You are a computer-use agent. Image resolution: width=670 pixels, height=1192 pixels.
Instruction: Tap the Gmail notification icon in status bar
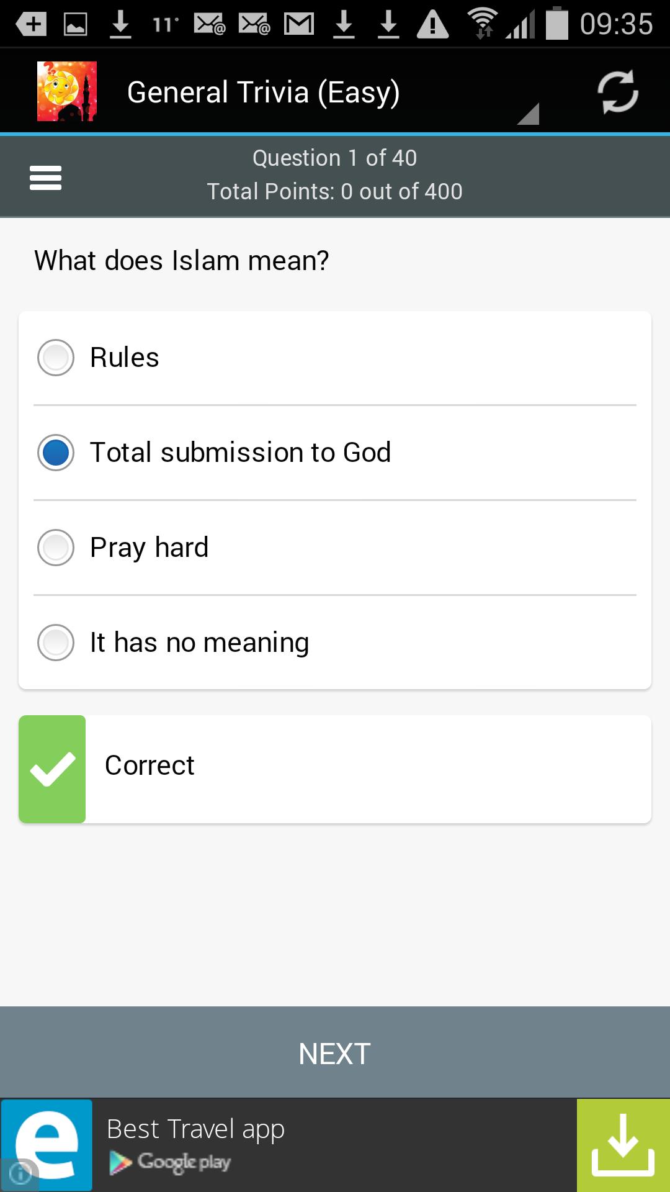pyautogui.click(x=299, y=24)
